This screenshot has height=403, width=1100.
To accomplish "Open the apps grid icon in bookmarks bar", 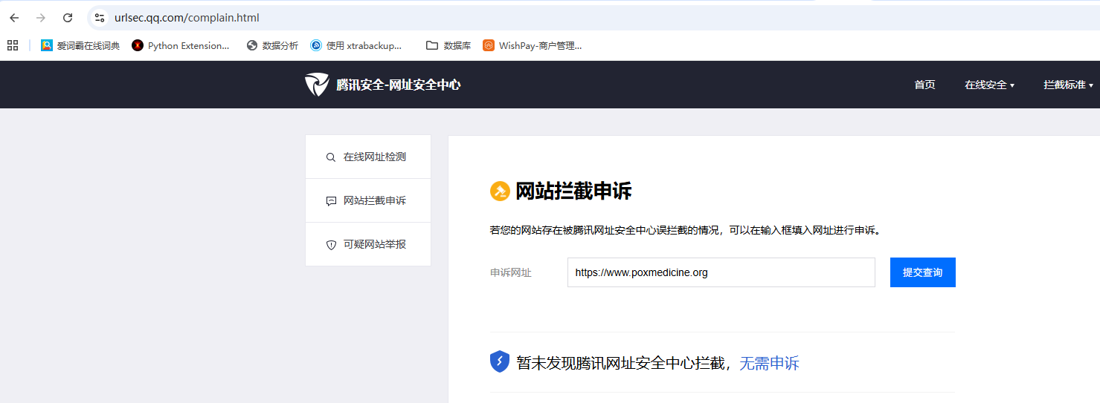I will click(13, 45).
